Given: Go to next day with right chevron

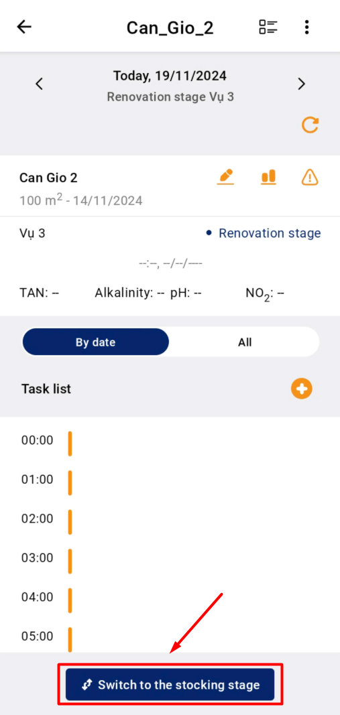Looking at the screenshot, I should pos(301,84).
